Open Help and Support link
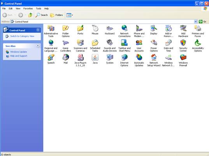 (19, 56)
